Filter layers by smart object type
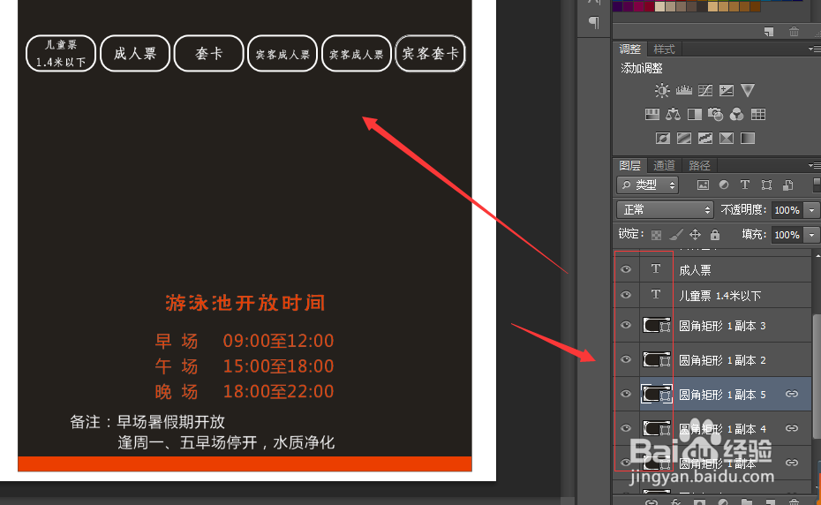Image resolution: width=821 pixels, height=505 pixels. click(x=787, y=185)
